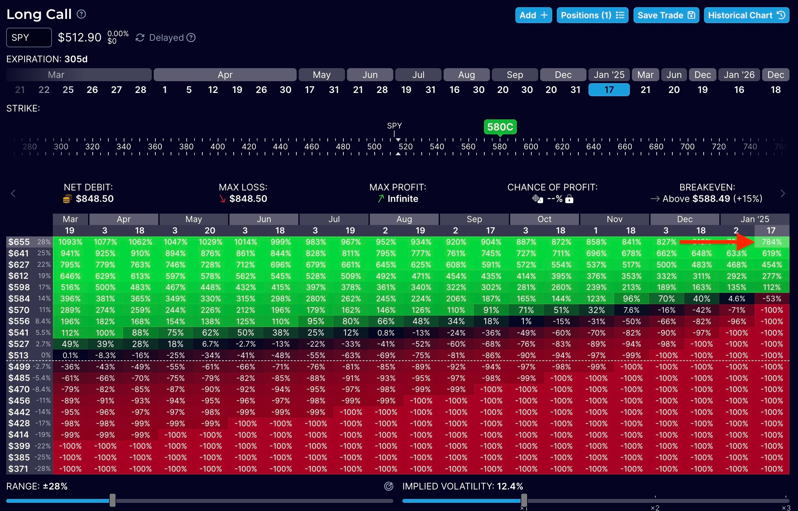
Task: Click Save Trade button
Action: pos(666,15)
